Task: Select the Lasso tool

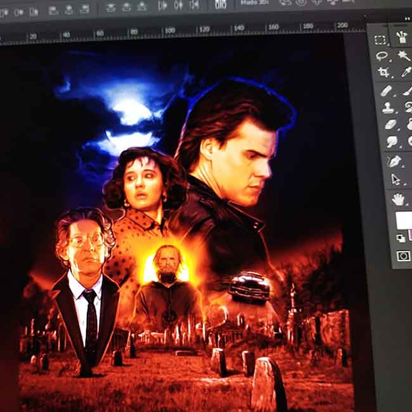Action: [381, 56]
